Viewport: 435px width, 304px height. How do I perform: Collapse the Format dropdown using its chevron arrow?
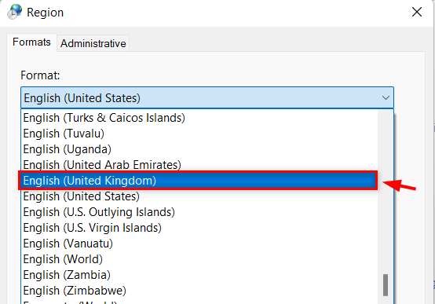point(386,97)
